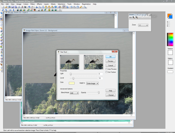The image size is (175, 133).
Task: Select the arrow pointer tool
Action: (x=2, y=13)
